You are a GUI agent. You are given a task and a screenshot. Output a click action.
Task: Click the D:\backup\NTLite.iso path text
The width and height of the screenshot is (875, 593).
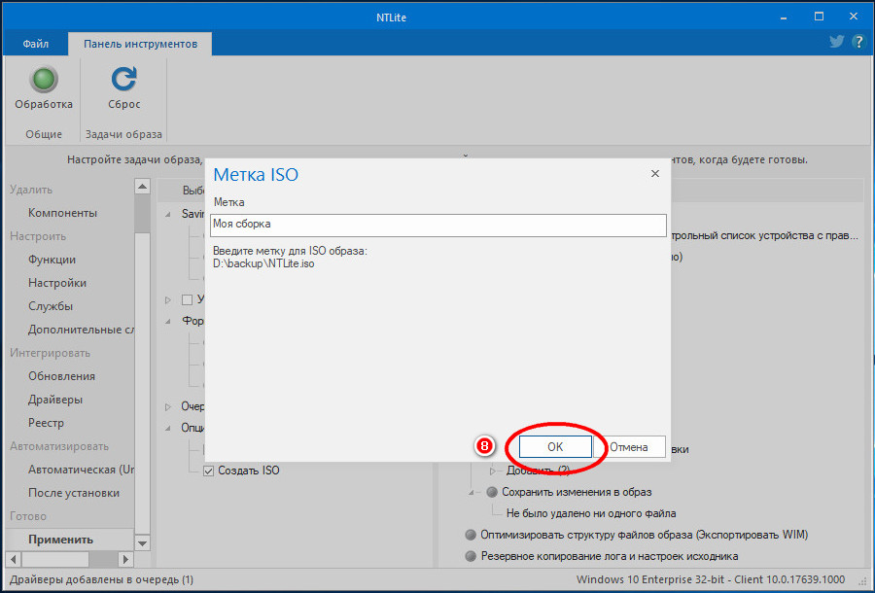(263, 263)
